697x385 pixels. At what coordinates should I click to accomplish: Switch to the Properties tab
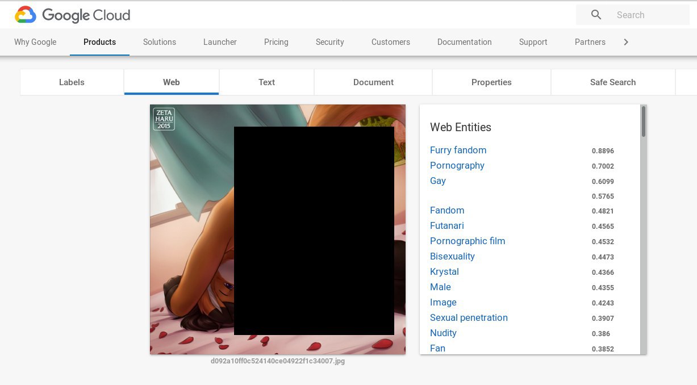tap(491, 82)
